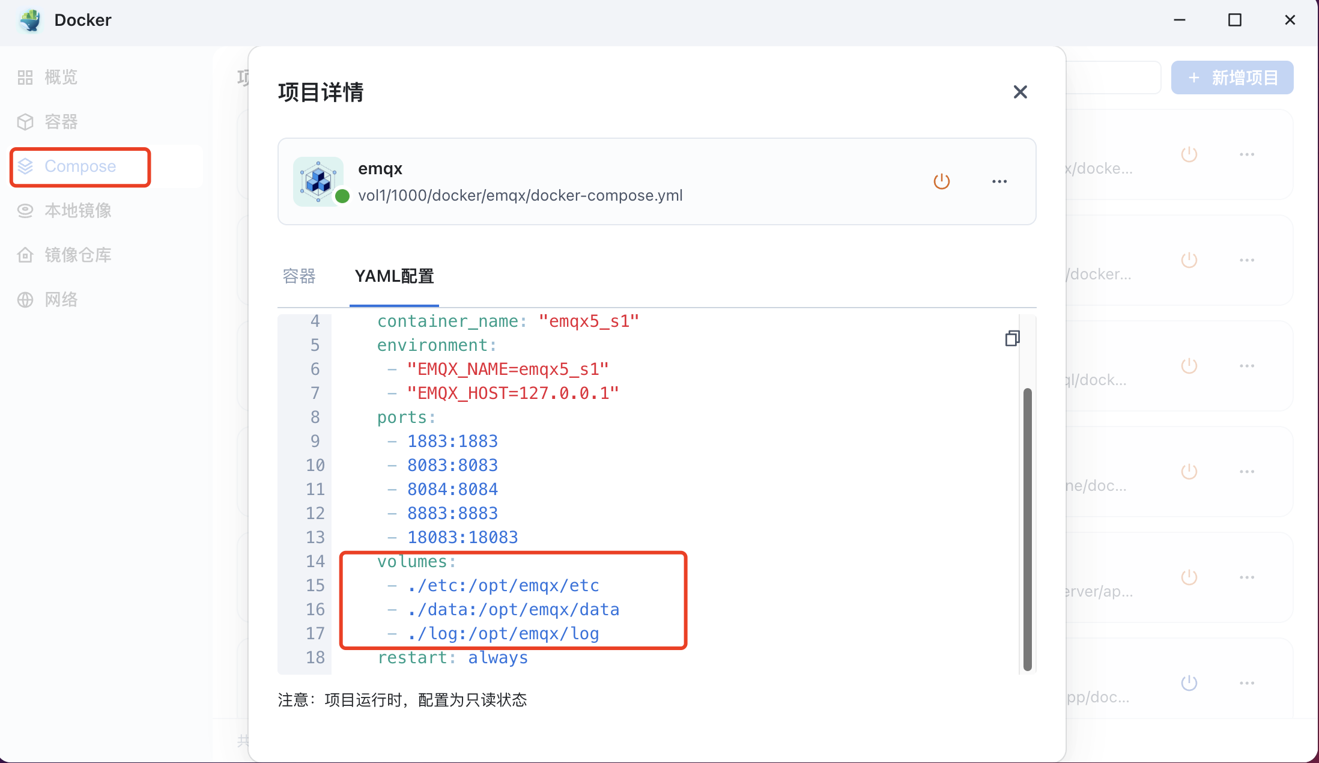Close the project details dialog

click(x=1020, y=92)
